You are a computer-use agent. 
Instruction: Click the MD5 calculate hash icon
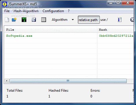coord(24,20)
